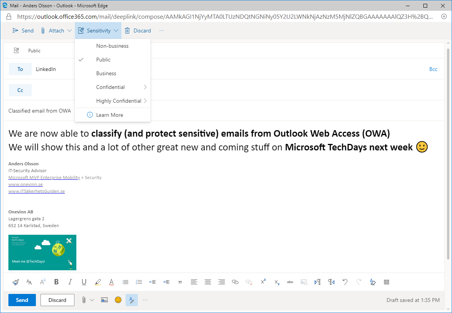This screenshot has height=313, width=452.
Task: Click the address bar padlock icon
Action: [9, 16]
